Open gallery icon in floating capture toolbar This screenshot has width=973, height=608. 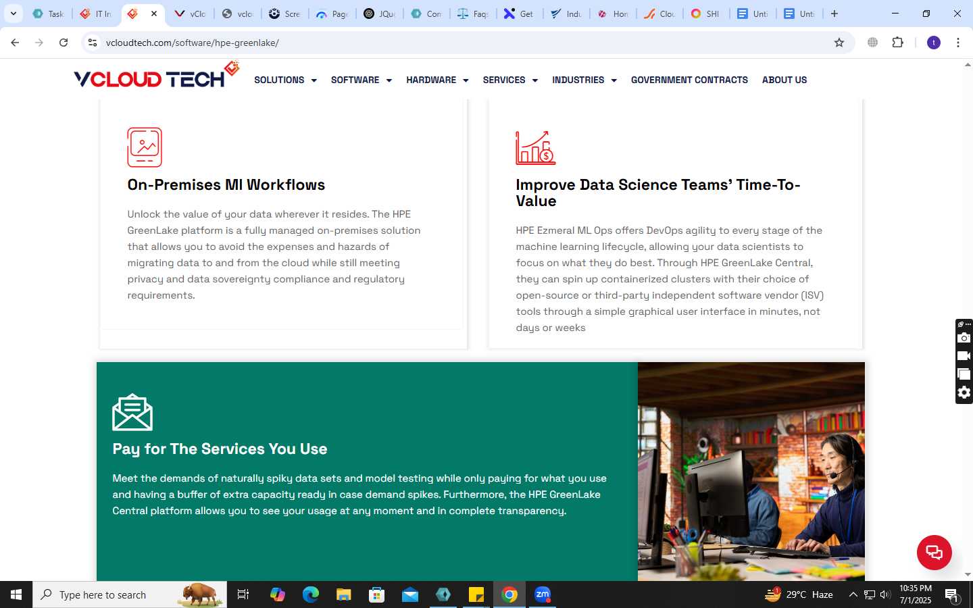964,374
